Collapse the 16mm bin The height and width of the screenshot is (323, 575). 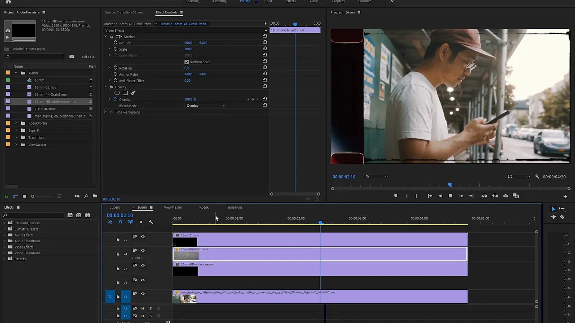coord(16,73)
